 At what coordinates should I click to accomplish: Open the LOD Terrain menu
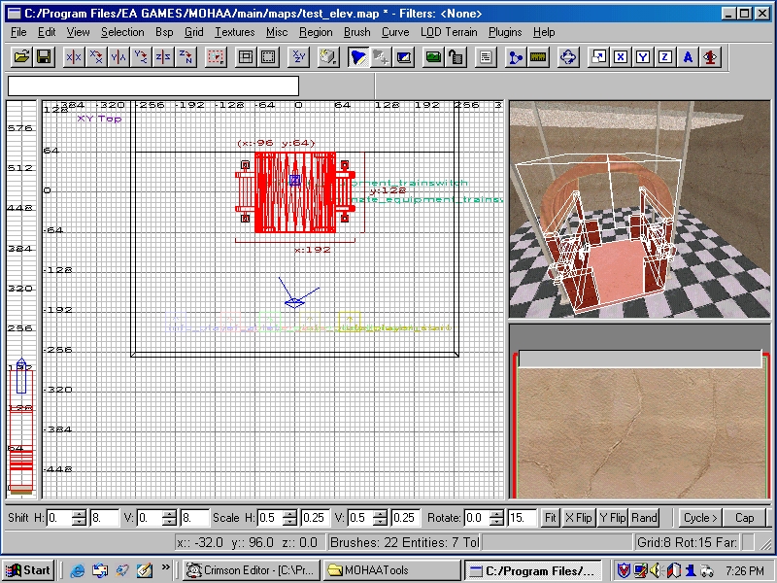pos(449,32)
